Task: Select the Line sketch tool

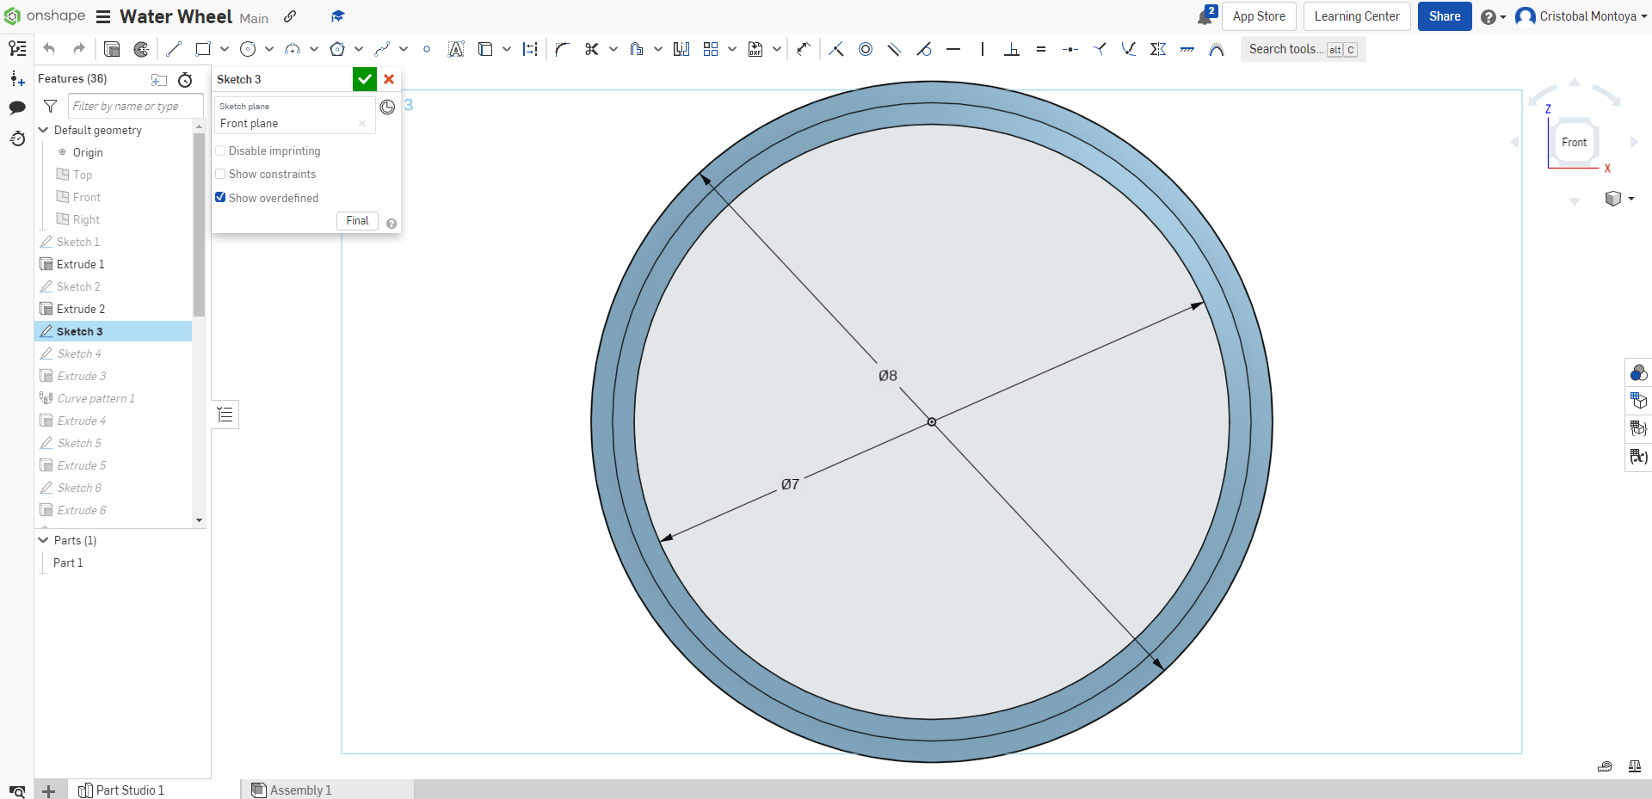Action: coord(173,49)
